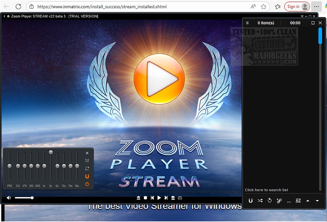Image resolution: width=327 pixels, height=222 pixels.
Task: Minimize the Zoom Player window
Action: coord(306,16)
